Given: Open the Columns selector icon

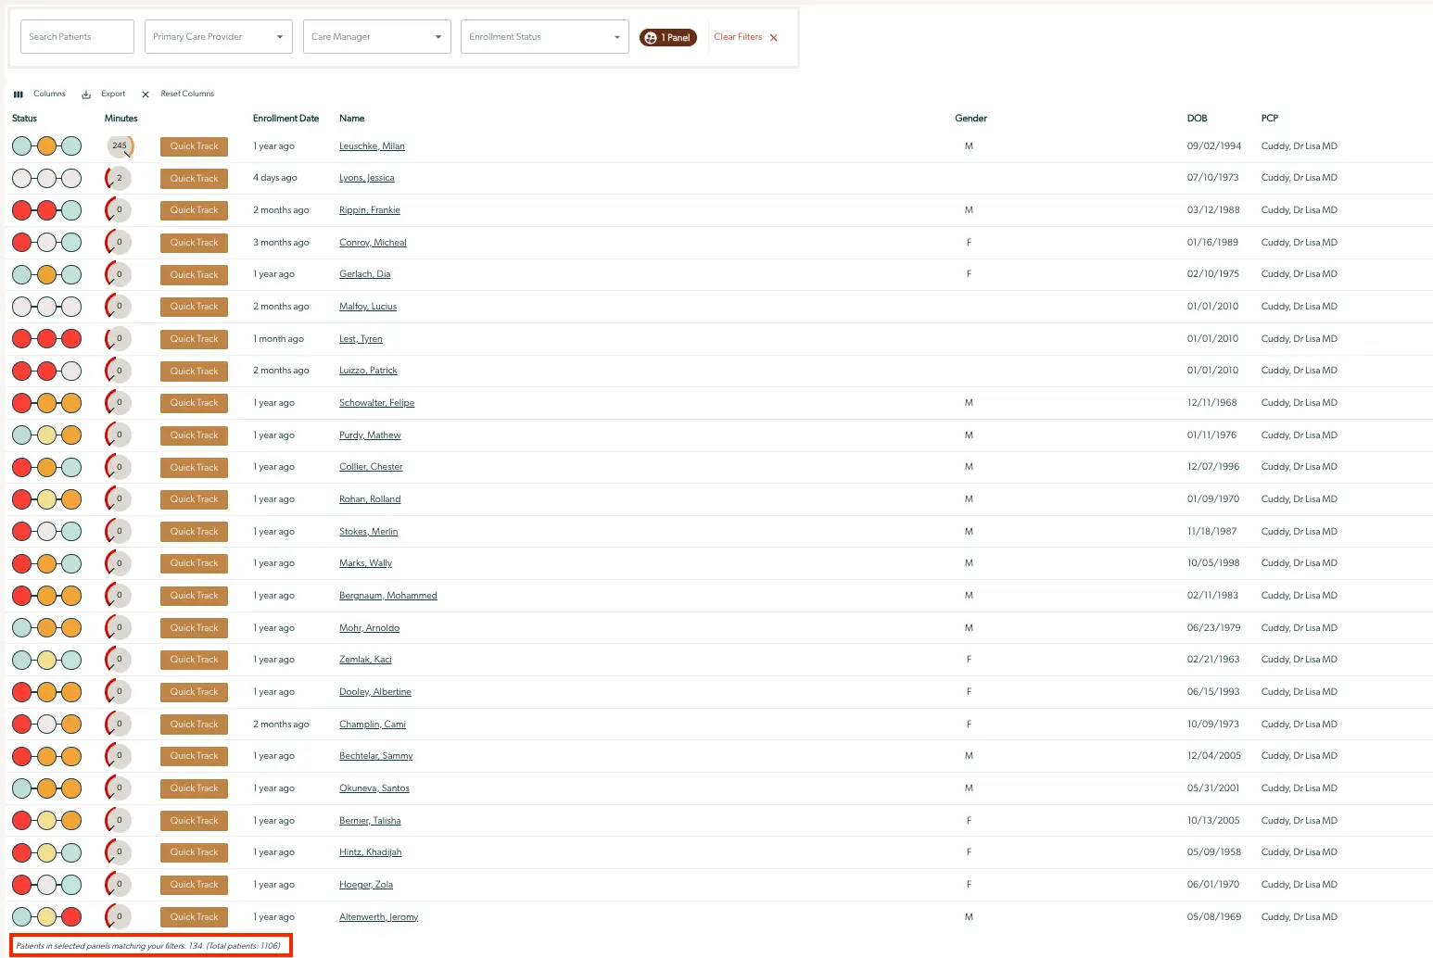Looking at the screenshot, I should coord(18,94).
